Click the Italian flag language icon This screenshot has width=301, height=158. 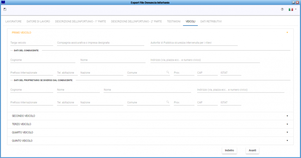[291, 9]
